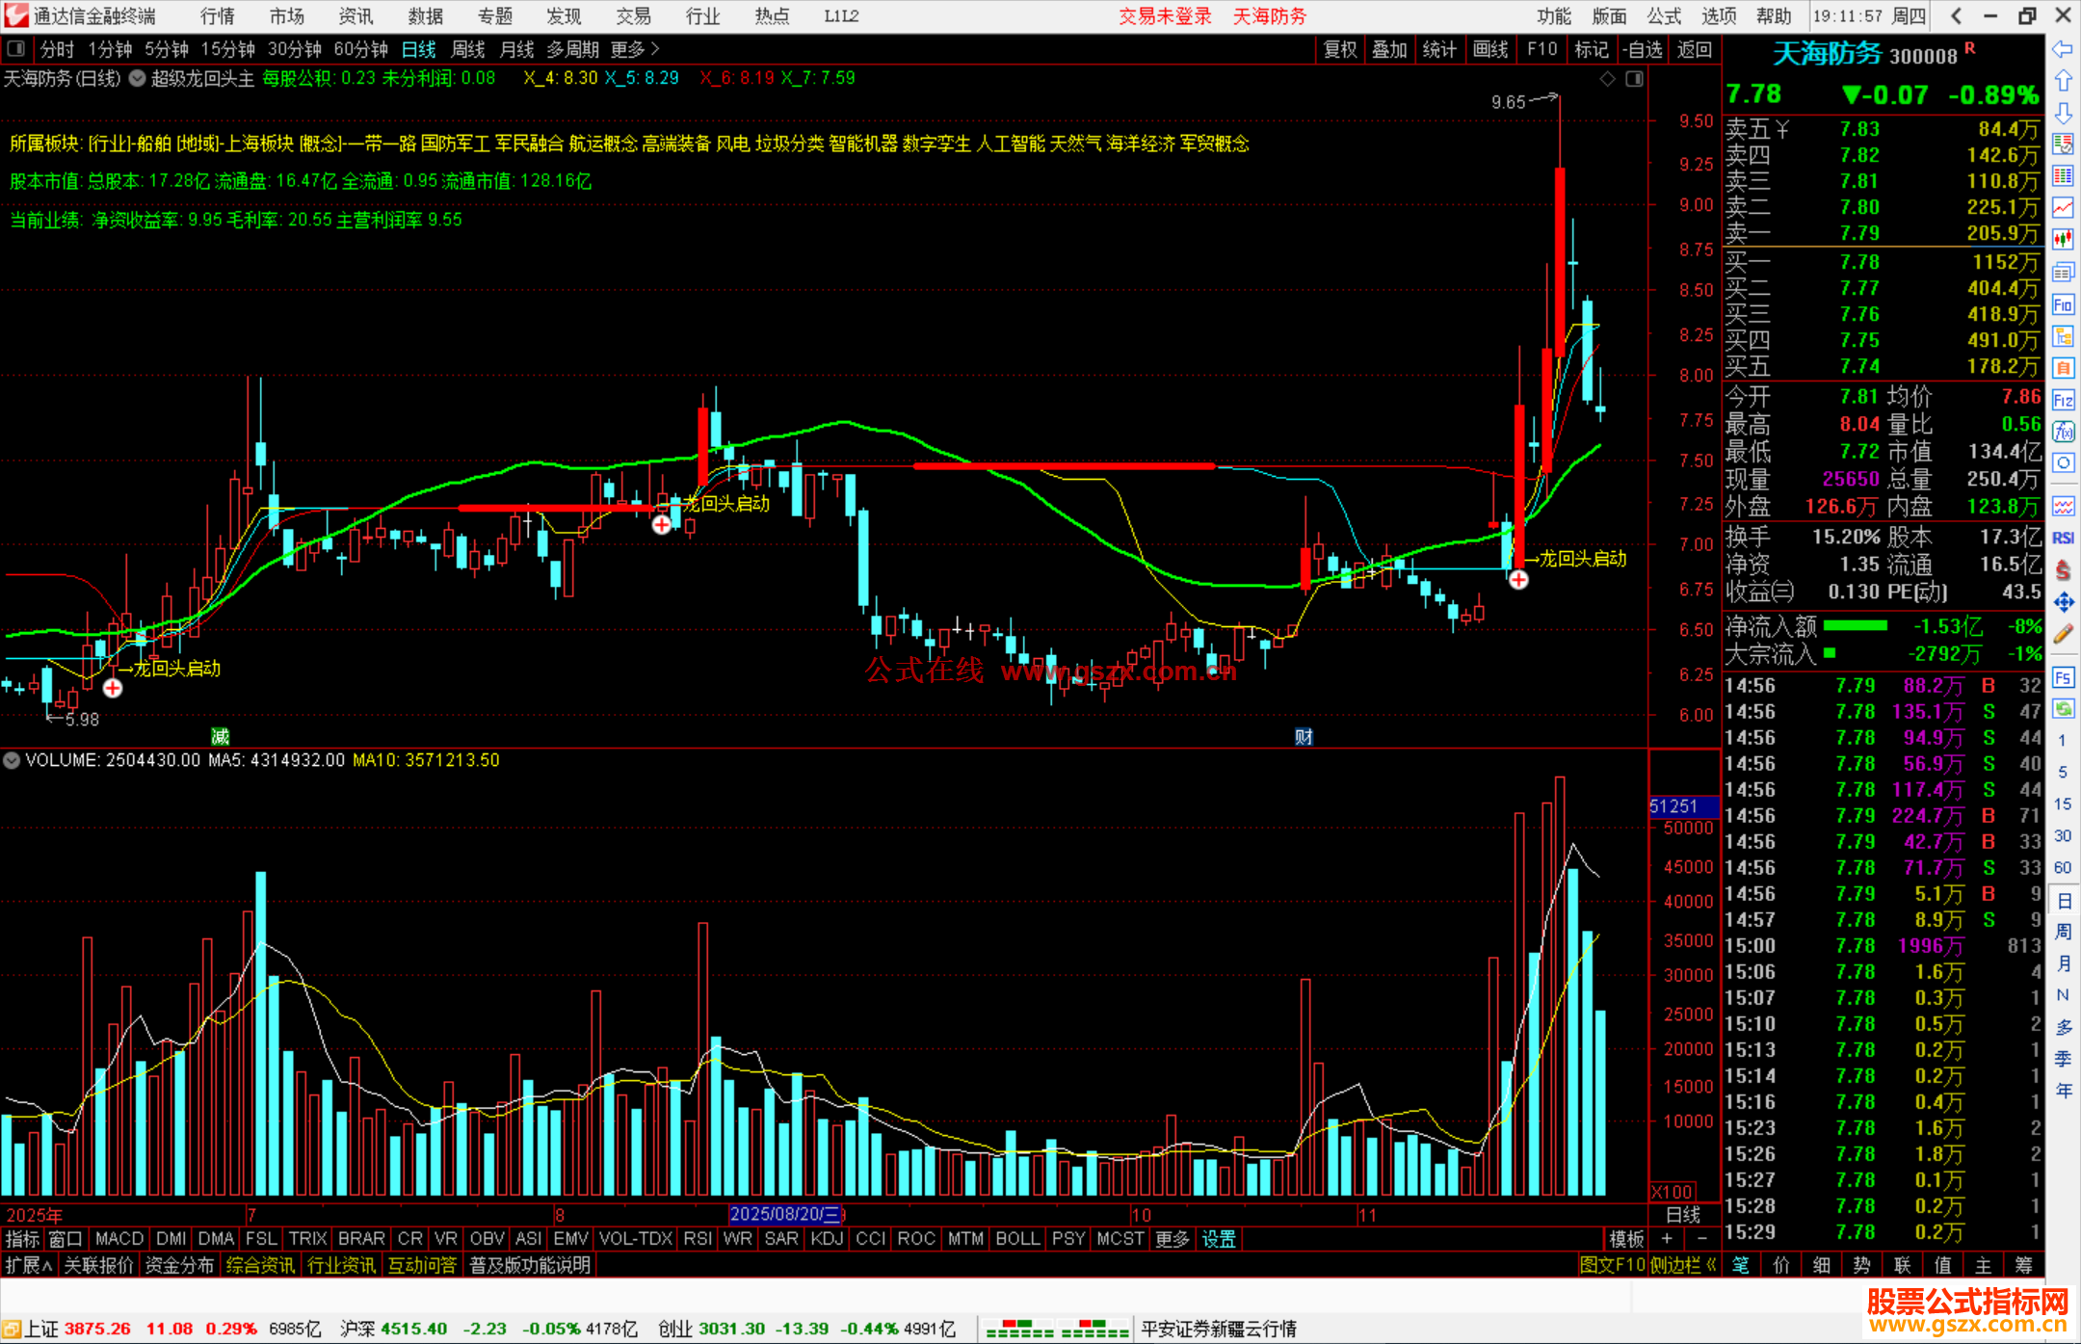The image size is (2081, 1344).
Task: Toggle the panel icon left of 分时
Action: pyautogui.click(x=15, y=48)
